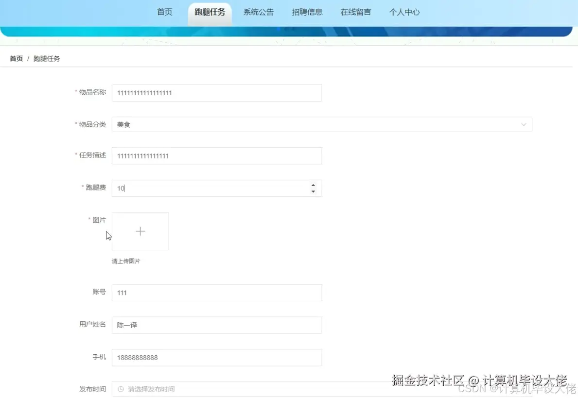578x398 pixels.
Task: Click the plus icon to upload an image
Action: 140,231
